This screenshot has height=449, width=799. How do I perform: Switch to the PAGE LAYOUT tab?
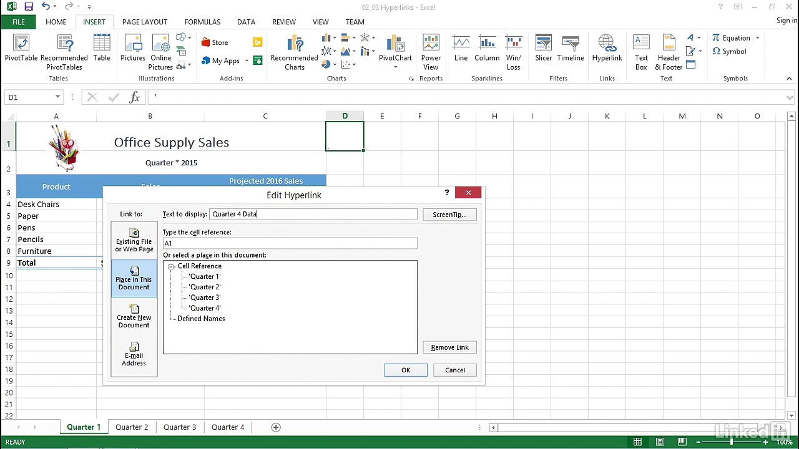coord(145,22)
